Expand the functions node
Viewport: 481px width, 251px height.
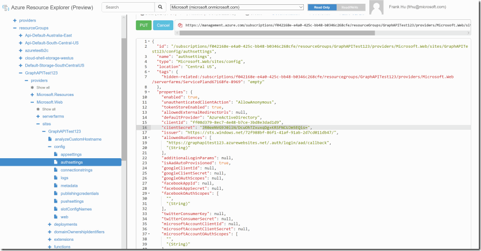[x=50, y=247]
